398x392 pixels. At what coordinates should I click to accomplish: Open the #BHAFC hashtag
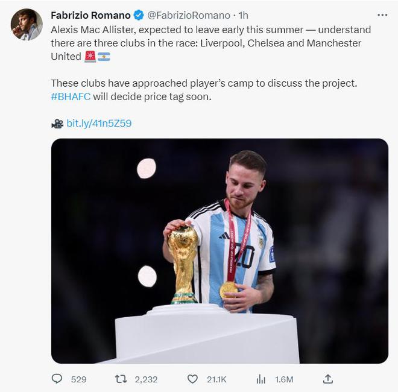pyautogui.click(x=71, y=96)
